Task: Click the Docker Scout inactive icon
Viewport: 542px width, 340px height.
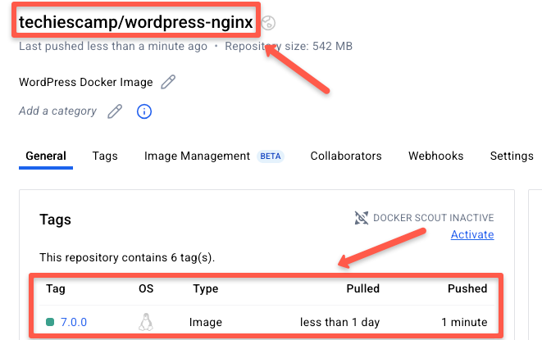Action: (362, 218)
